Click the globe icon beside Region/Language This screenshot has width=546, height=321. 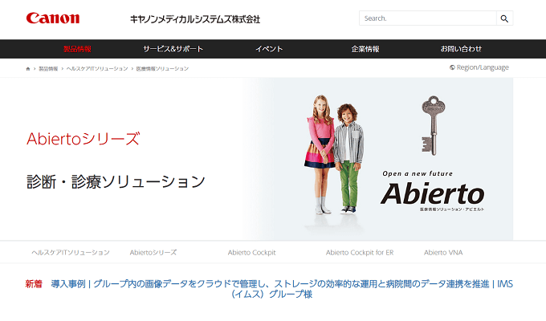pyautogui.click(x=452, y=67)
